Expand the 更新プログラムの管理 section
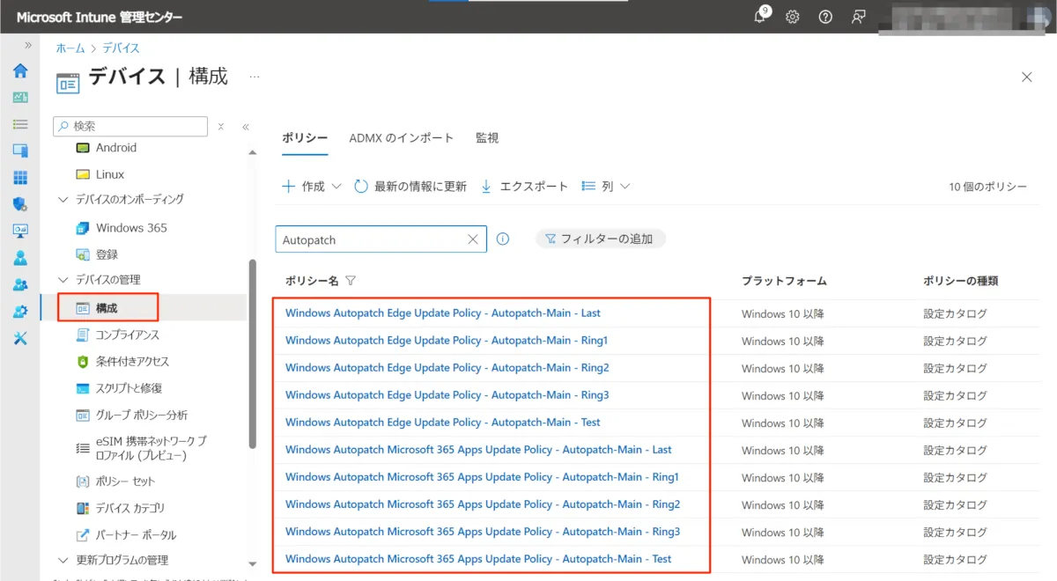 point(63,560)
